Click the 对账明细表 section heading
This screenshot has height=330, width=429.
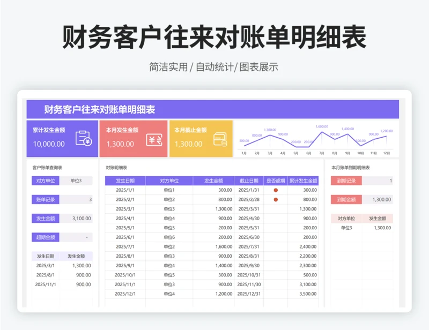[116, 168]
